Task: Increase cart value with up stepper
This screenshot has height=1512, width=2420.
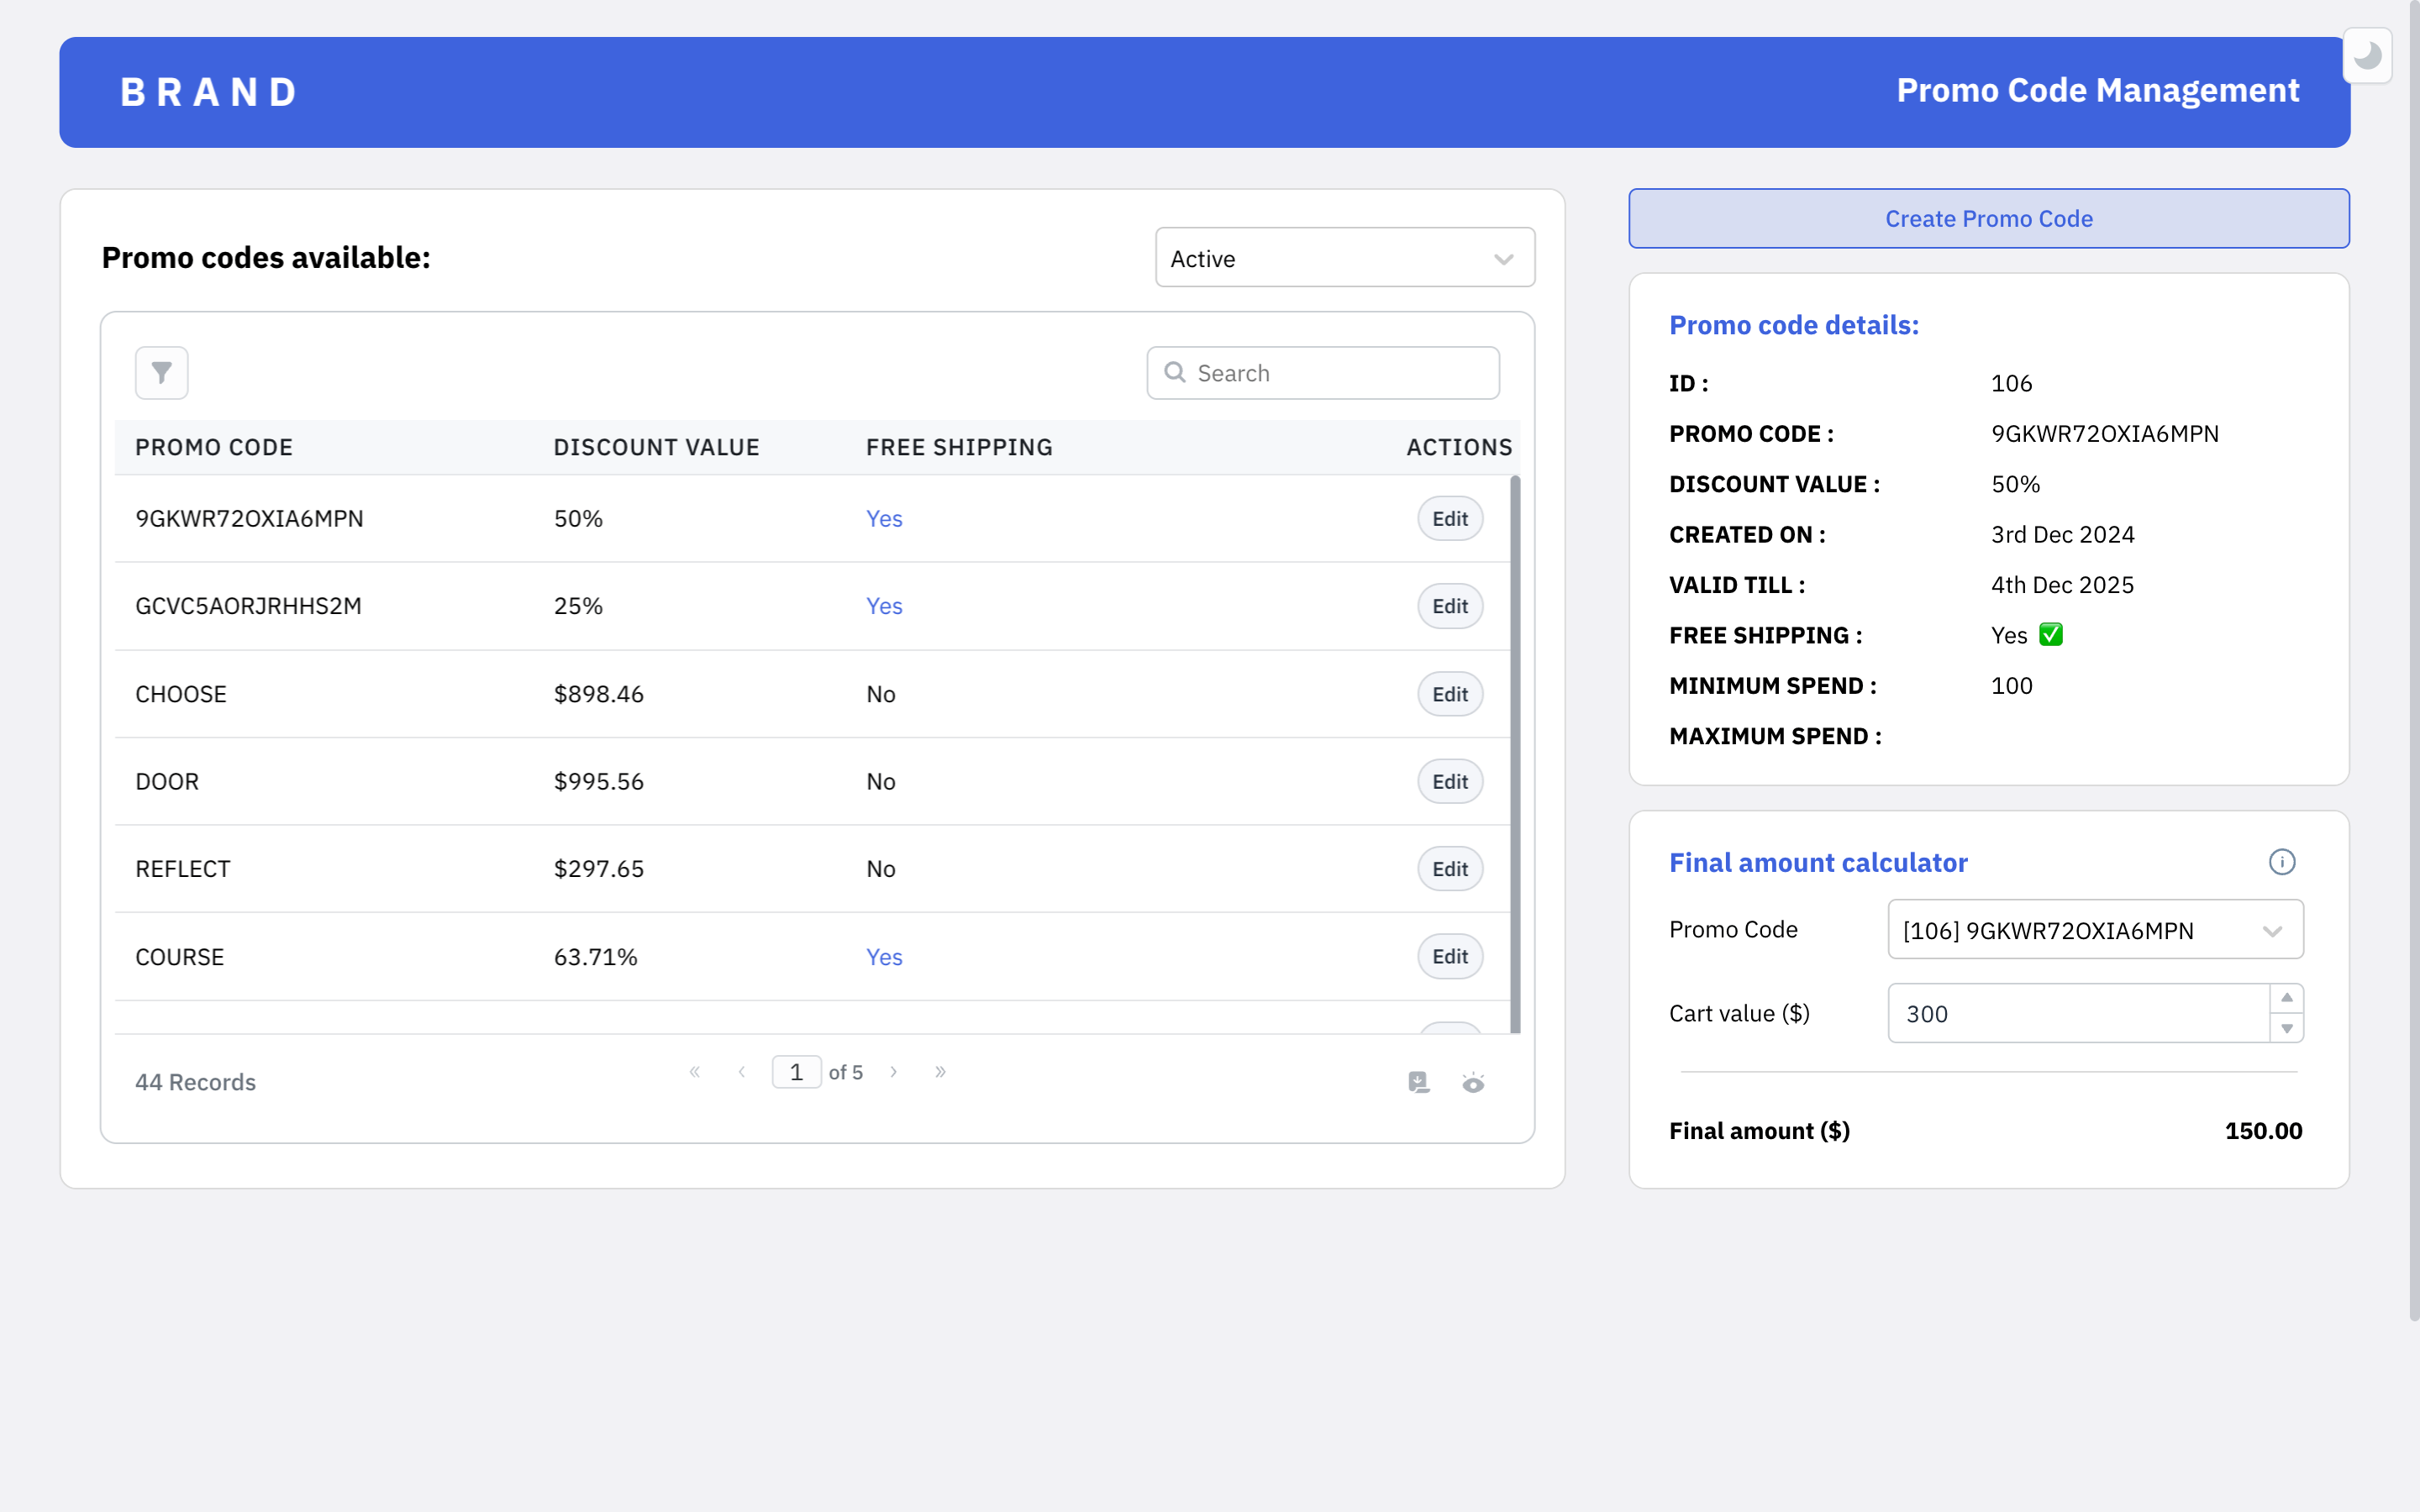Action: [x=2286, y=998]
